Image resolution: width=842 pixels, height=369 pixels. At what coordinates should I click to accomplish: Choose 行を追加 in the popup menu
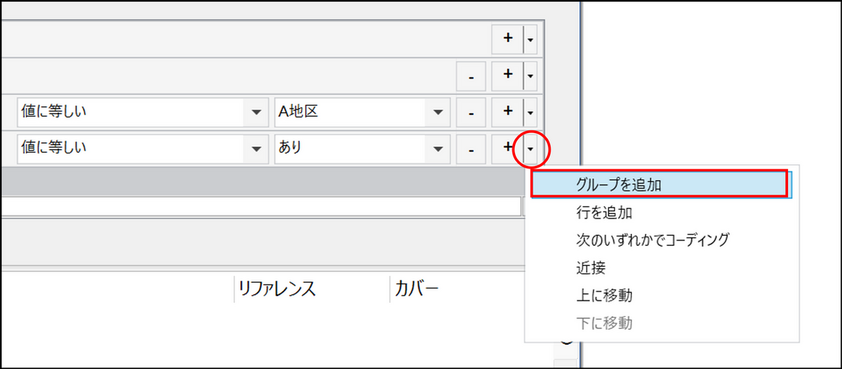pos(604,211)
